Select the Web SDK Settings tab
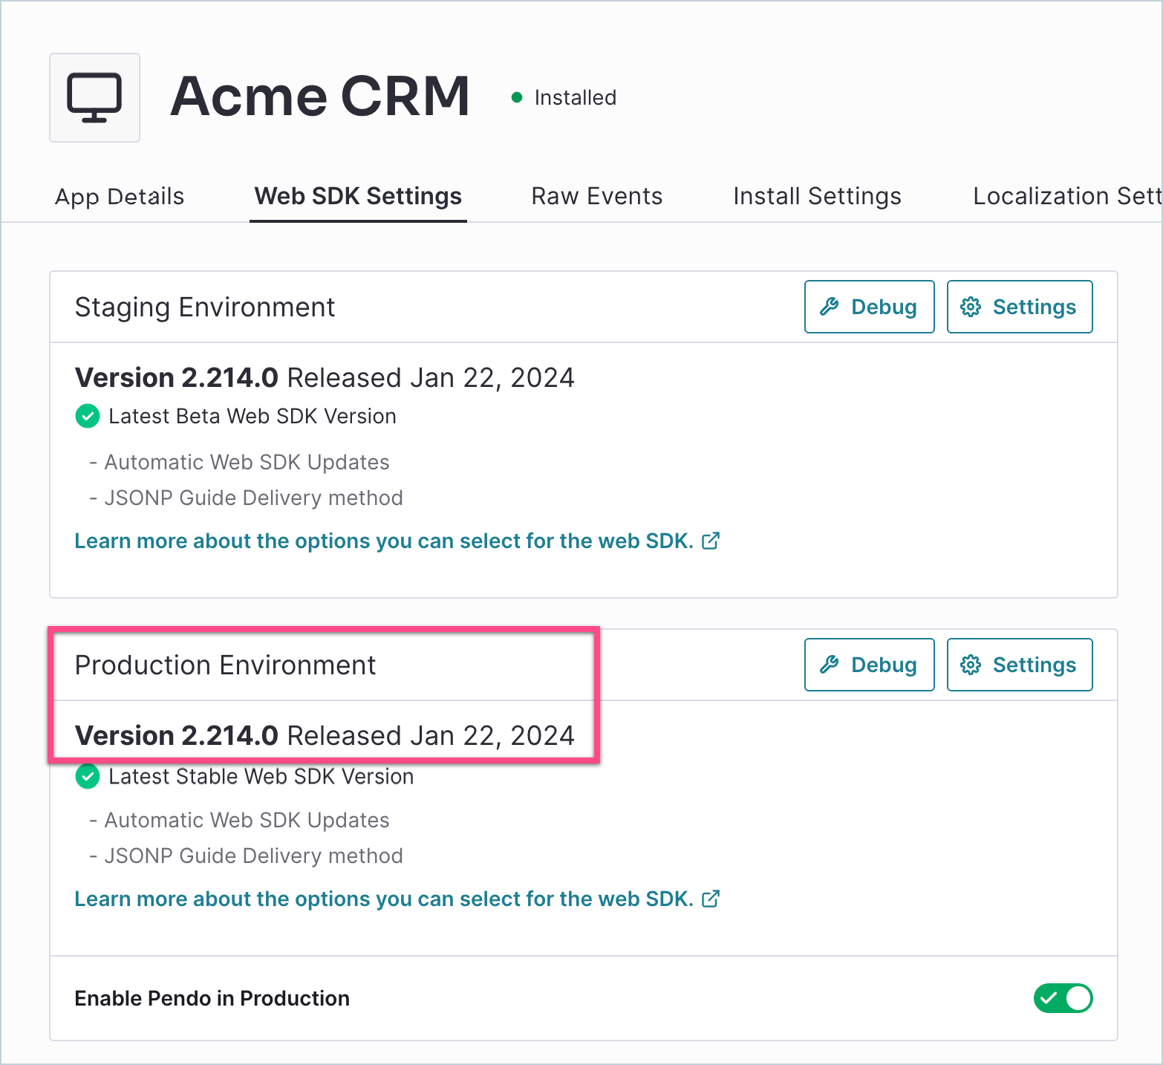Viewport: 1163px width, 1065px height. (358, 196)
